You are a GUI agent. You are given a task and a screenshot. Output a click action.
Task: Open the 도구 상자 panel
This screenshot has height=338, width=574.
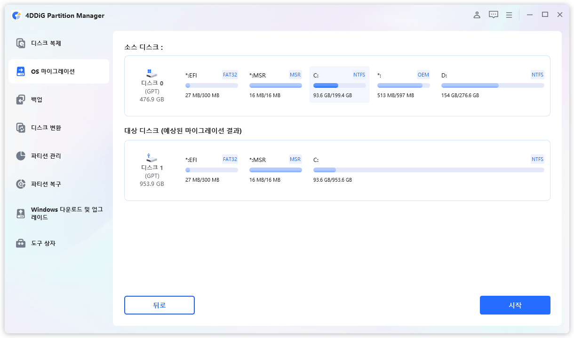(x=38, y=243)
